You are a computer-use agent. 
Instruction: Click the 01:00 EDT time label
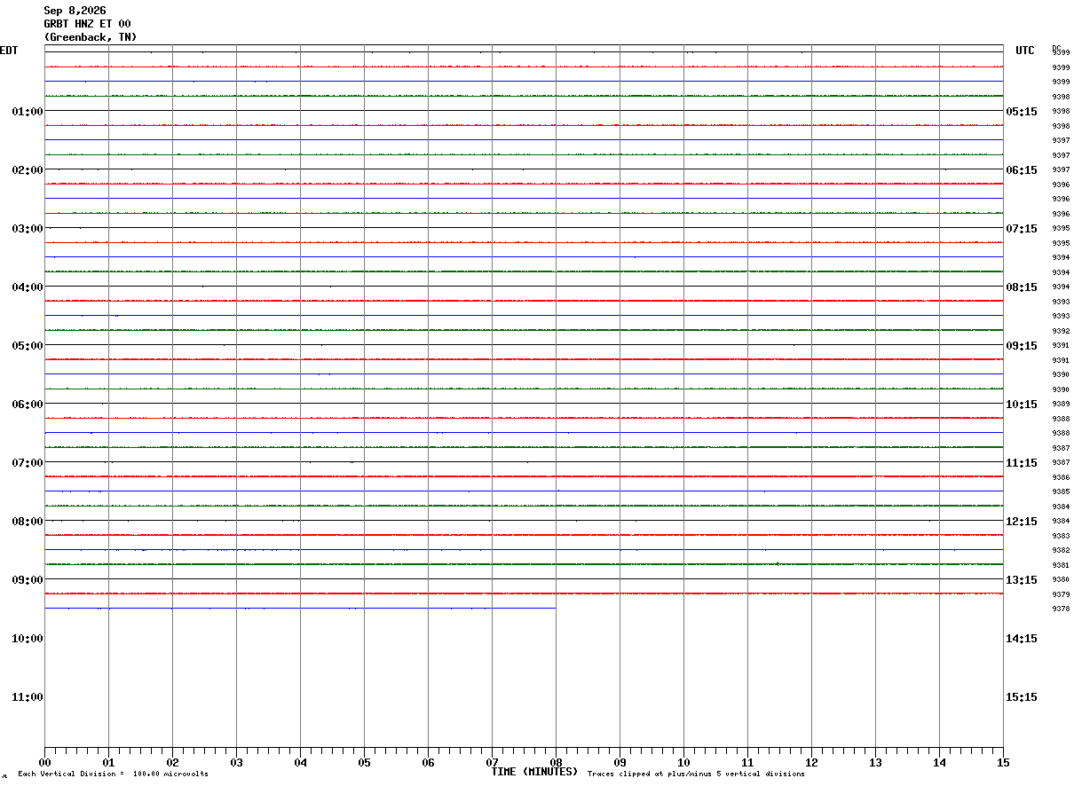point(28,112)
